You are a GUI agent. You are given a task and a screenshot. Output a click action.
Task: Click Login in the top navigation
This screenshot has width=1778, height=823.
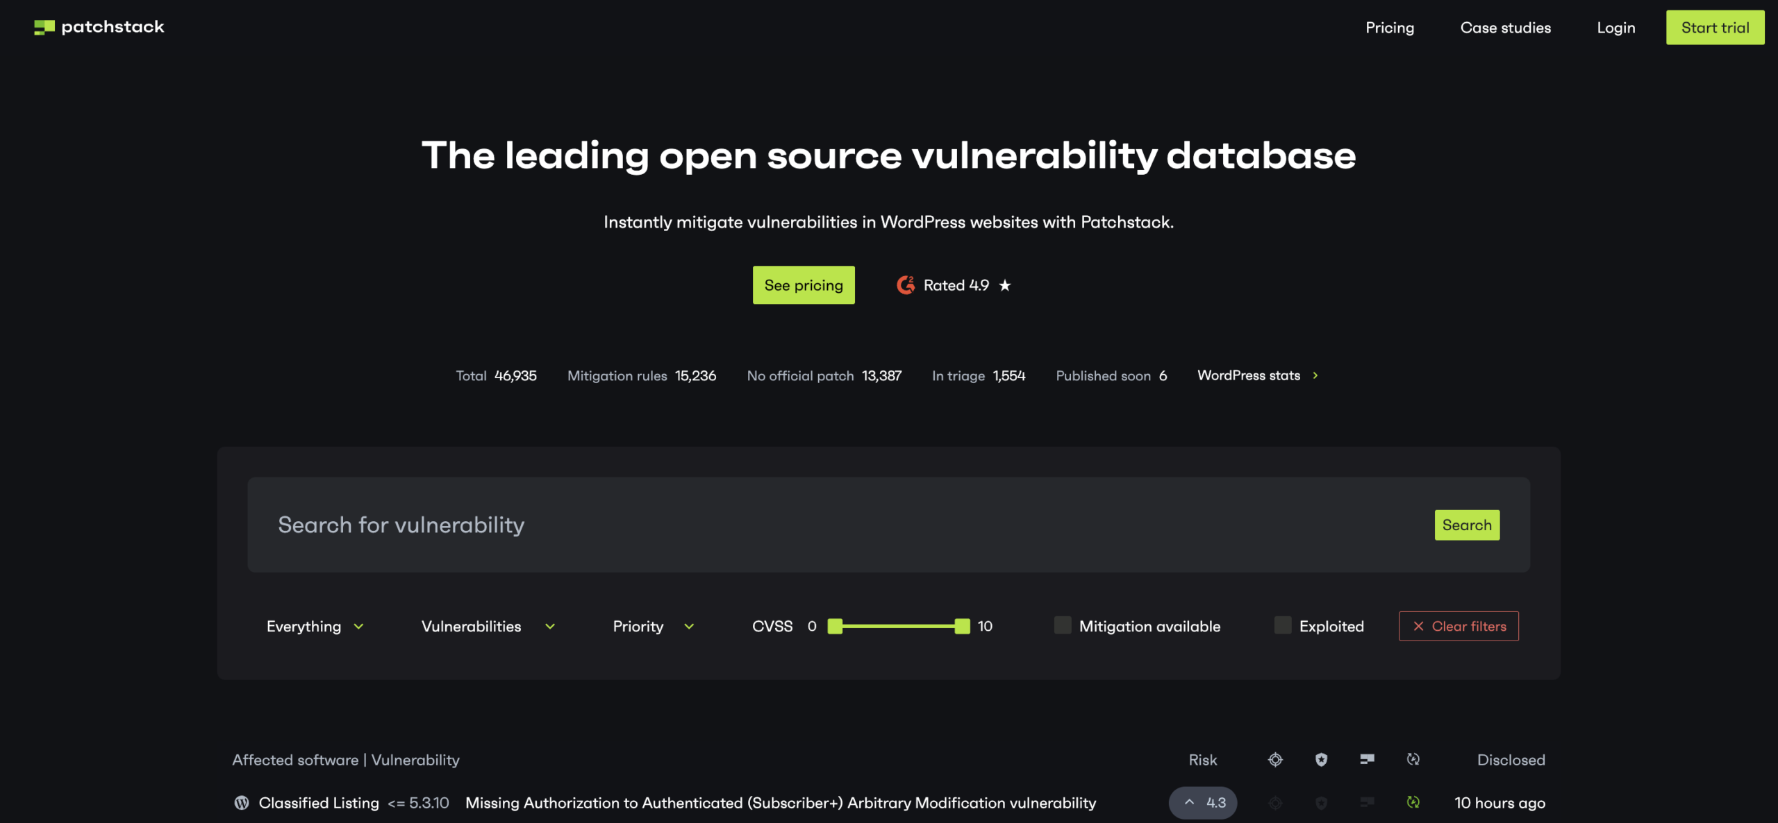click(x=1616, y=28)
